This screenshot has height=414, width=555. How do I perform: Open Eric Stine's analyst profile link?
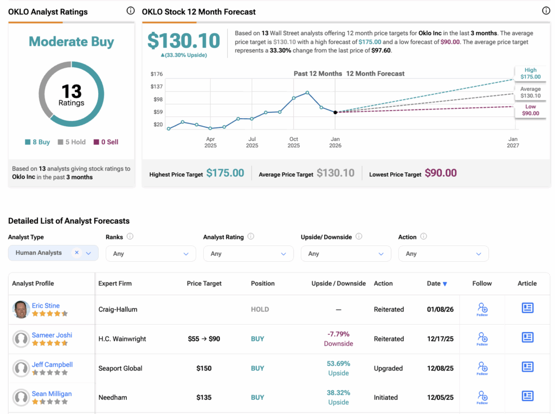[x=46, y=306]
